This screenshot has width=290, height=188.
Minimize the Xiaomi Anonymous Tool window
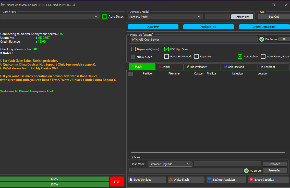click(261, 5)
